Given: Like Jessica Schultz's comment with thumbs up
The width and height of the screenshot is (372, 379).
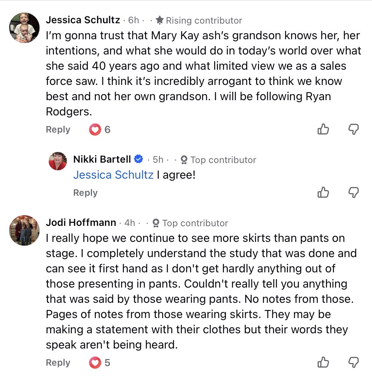Looking at the screenshot, I should tap(323, 130).
